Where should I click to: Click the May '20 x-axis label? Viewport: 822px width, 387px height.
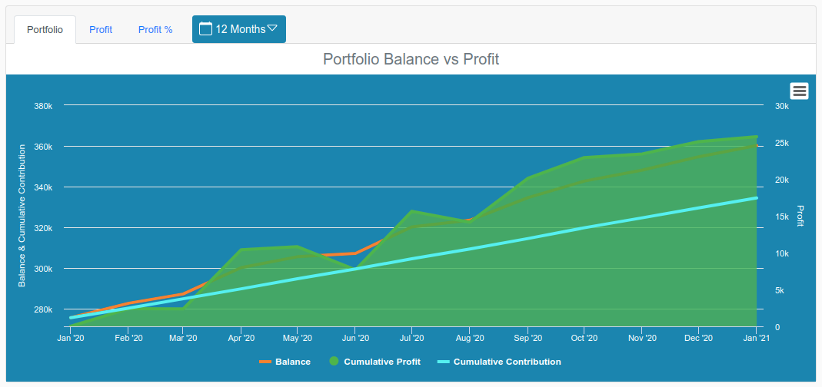[297, 339]
